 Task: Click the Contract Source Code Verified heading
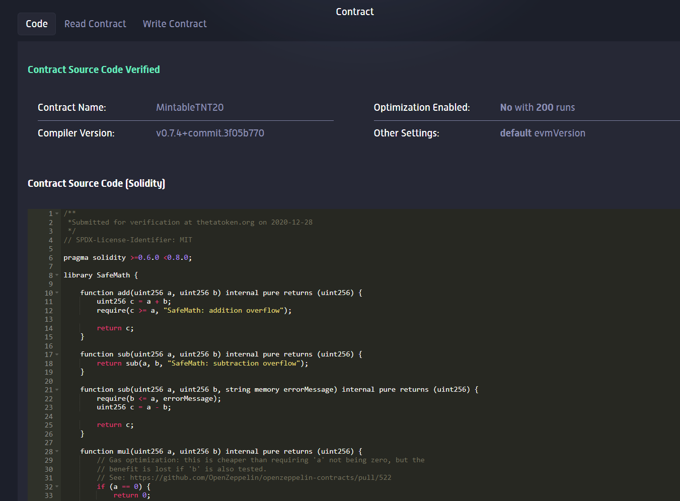(94, 69)
